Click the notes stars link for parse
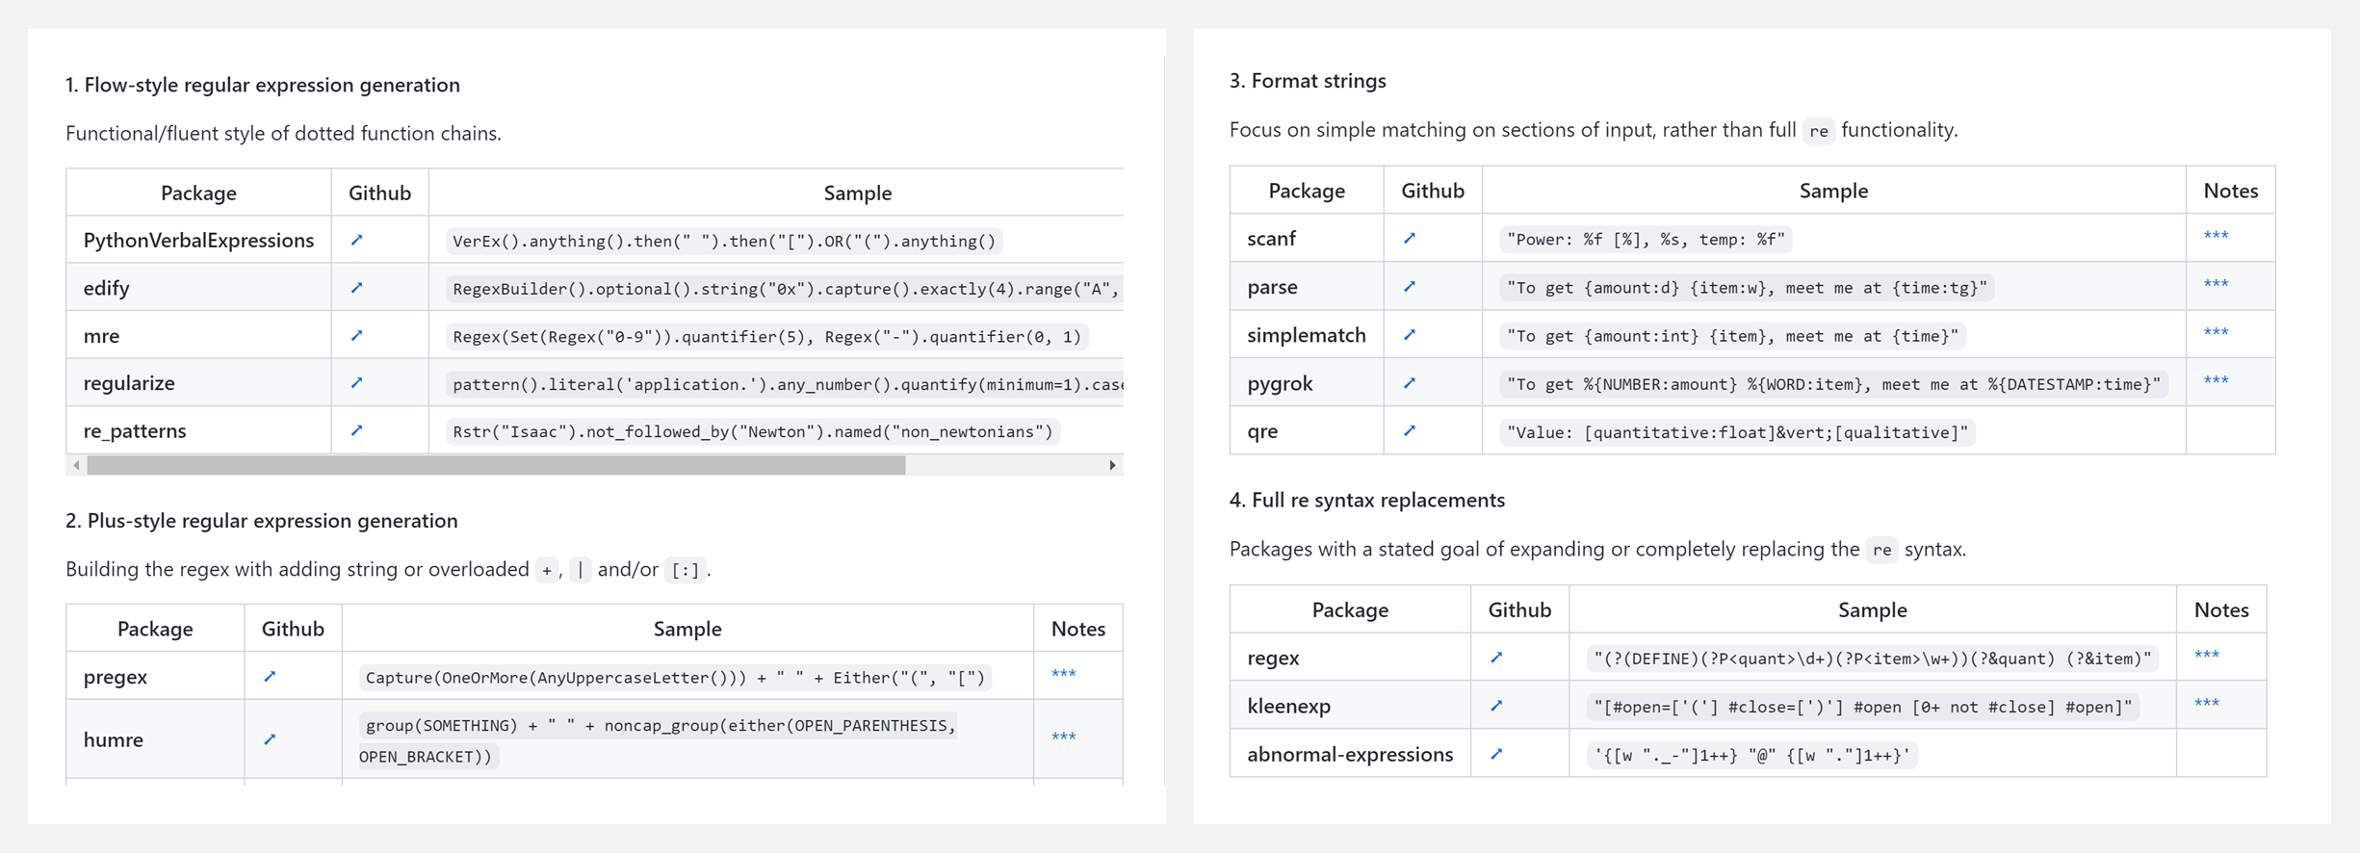2360x853 pixels. point(2216,284)
